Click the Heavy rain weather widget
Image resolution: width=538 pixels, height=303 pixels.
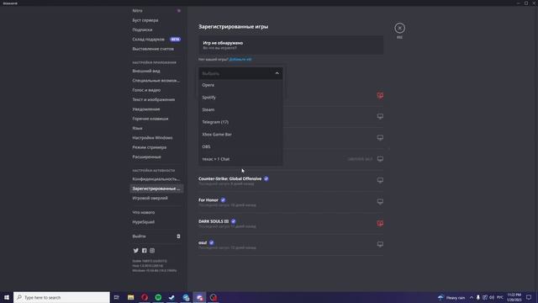coord(451,297)
